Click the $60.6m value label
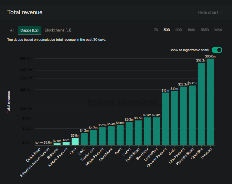The width and height of the screenshot is (232, 184). 210,56
